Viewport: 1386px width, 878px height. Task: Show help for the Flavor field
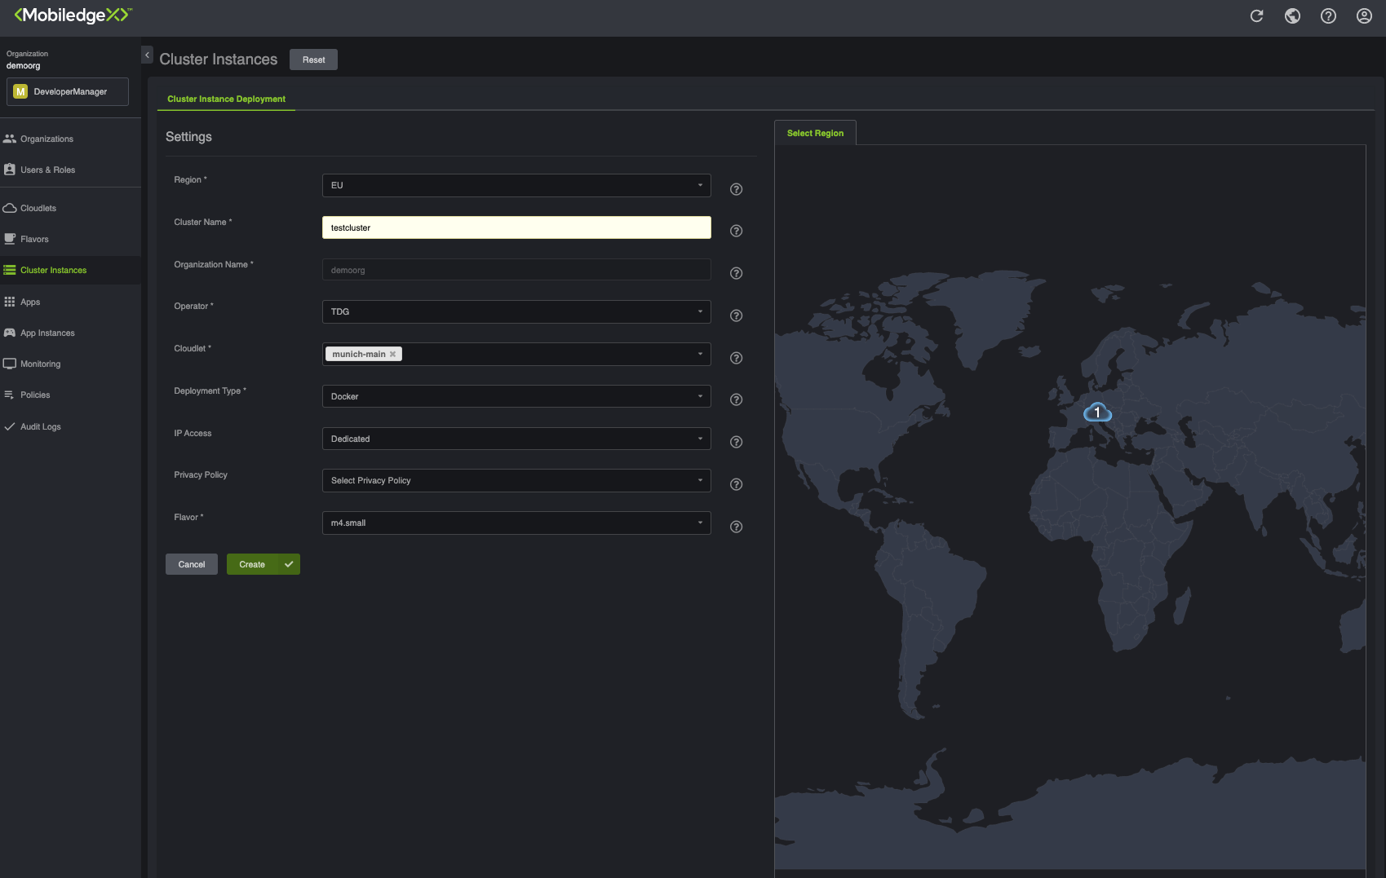pyautogui.click(x=736, y=527)
